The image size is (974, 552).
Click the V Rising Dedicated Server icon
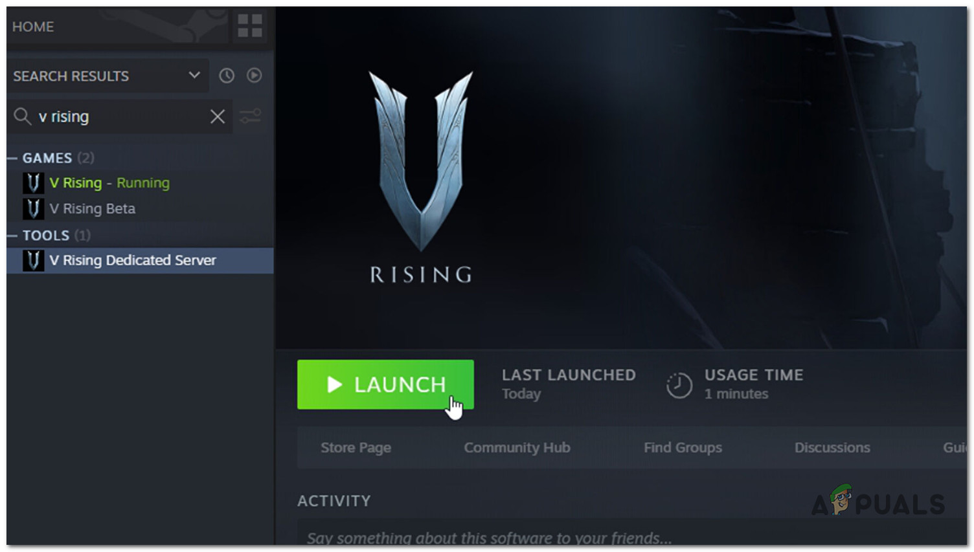coord(32,260)
